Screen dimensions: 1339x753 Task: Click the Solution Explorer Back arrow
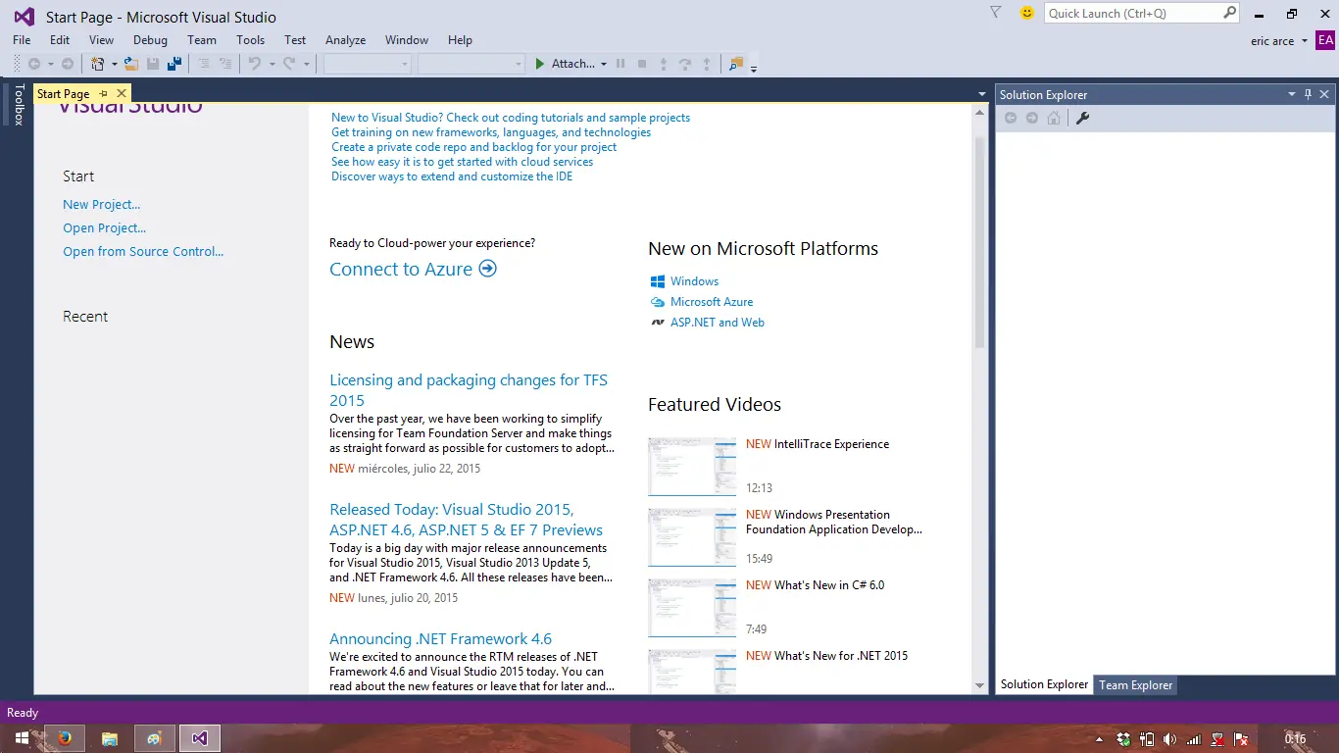tap(1011, 118)
